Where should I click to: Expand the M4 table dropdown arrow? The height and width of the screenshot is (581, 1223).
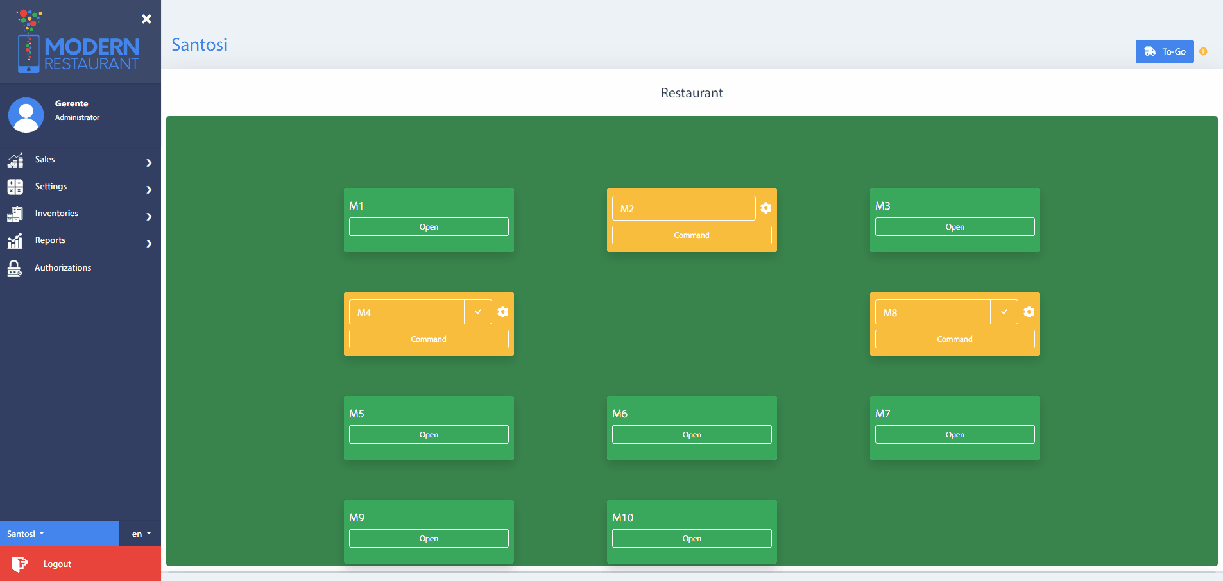pyautogui.click(x=478, y=312)
